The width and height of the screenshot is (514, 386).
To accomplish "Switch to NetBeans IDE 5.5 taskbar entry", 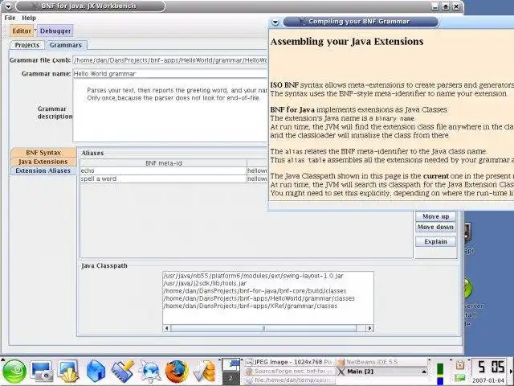I will coord(381,362).
